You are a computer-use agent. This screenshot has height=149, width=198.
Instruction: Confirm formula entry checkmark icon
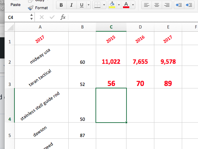pos(52,17)
